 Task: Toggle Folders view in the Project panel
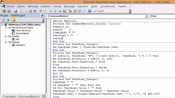(13, 20)
